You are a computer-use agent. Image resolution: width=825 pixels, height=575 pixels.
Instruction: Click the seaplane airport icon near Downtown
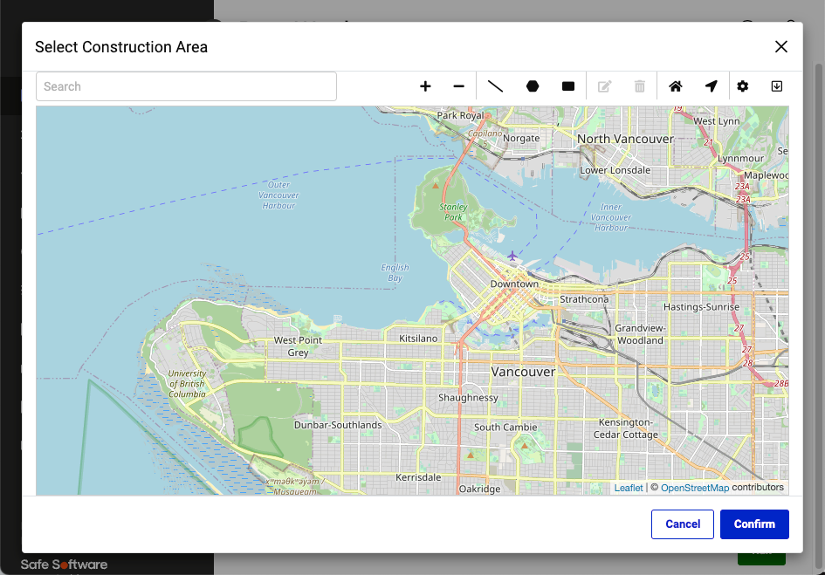click(512, 256)
